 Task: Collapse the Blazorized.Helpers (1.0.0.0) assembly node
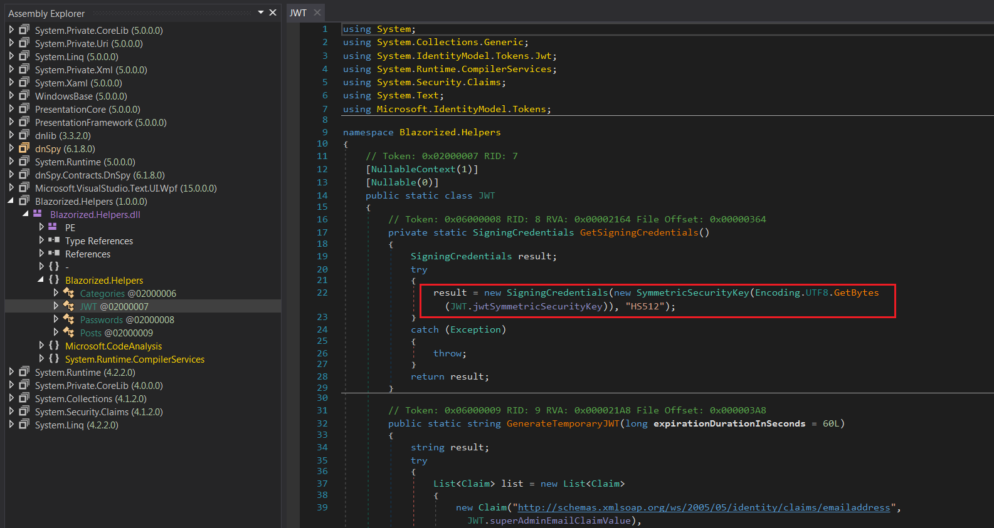(11, 201)
